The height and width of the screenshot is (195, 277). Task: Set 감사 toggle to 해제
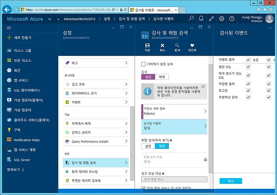click(x=162, y=77)
